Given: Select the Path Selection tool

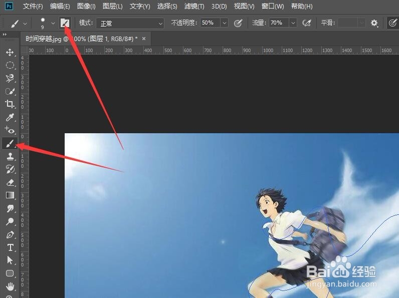Looking at the screenshot, I should pos(10,260).
